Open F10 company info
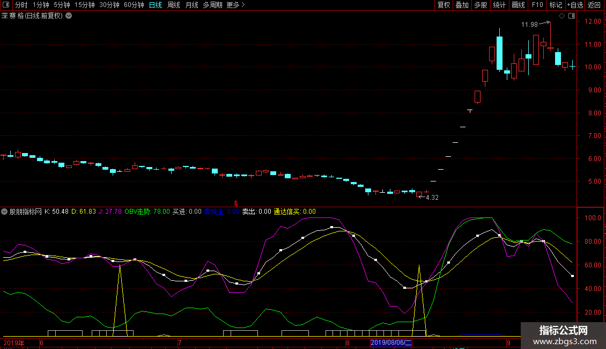The width and height of the screenshot is (606, 349). (537, 5)
